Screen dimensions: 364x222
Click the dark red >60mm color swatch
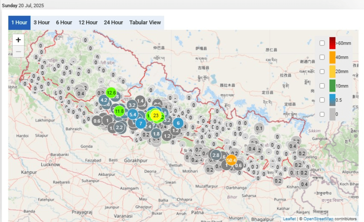[x=332, y=43]
